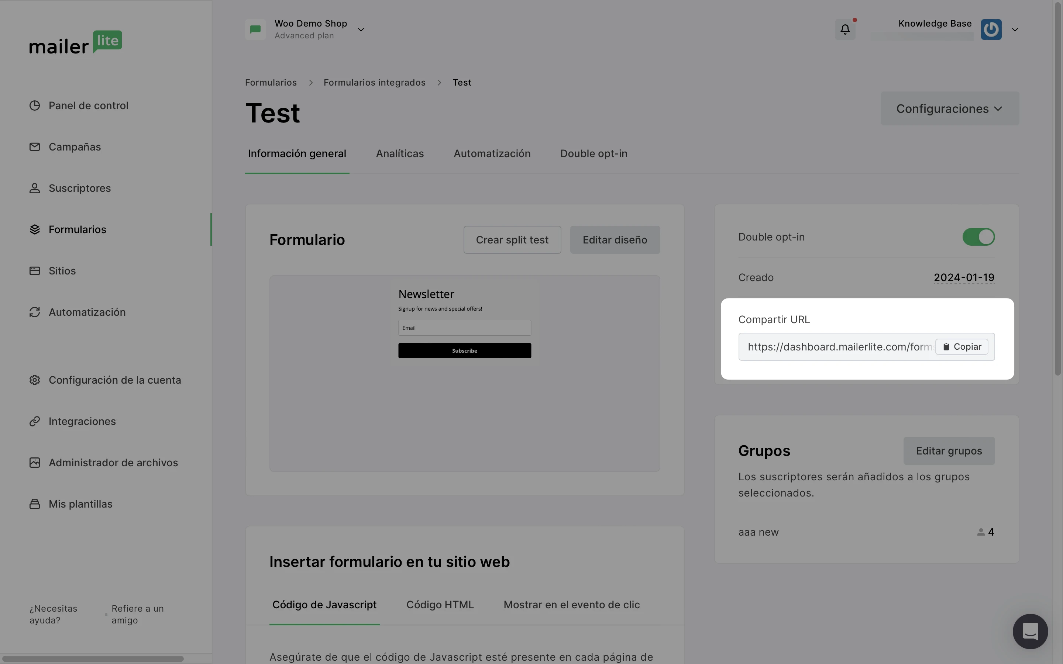Disable the Double opt-in toggle

point(978,237)
